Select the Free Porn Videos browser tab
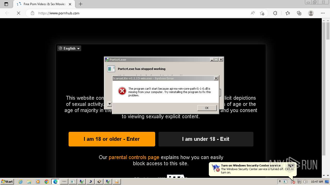330x185 pixels. tap(44, 4)
